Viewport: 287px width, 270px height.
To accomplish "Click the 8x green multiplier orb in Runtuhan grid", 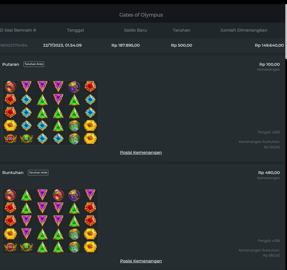I will [26, 247].
